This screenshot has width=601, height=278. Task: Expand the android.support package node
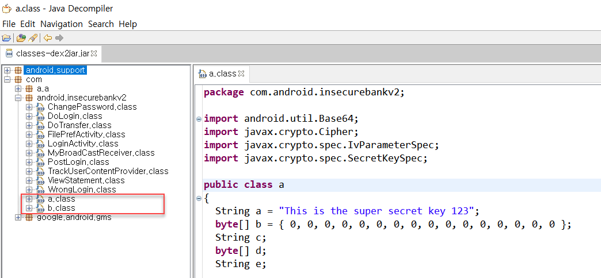pos(7,70)
